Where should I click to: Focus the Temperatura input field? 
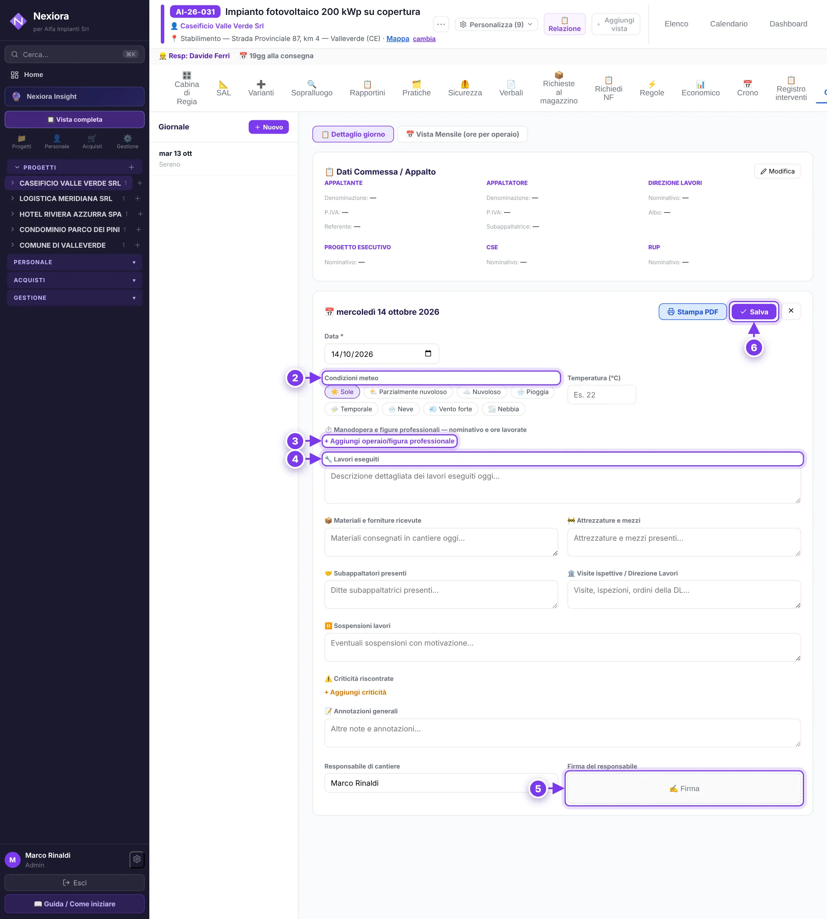pyautogui.click(x=601, y=394)
